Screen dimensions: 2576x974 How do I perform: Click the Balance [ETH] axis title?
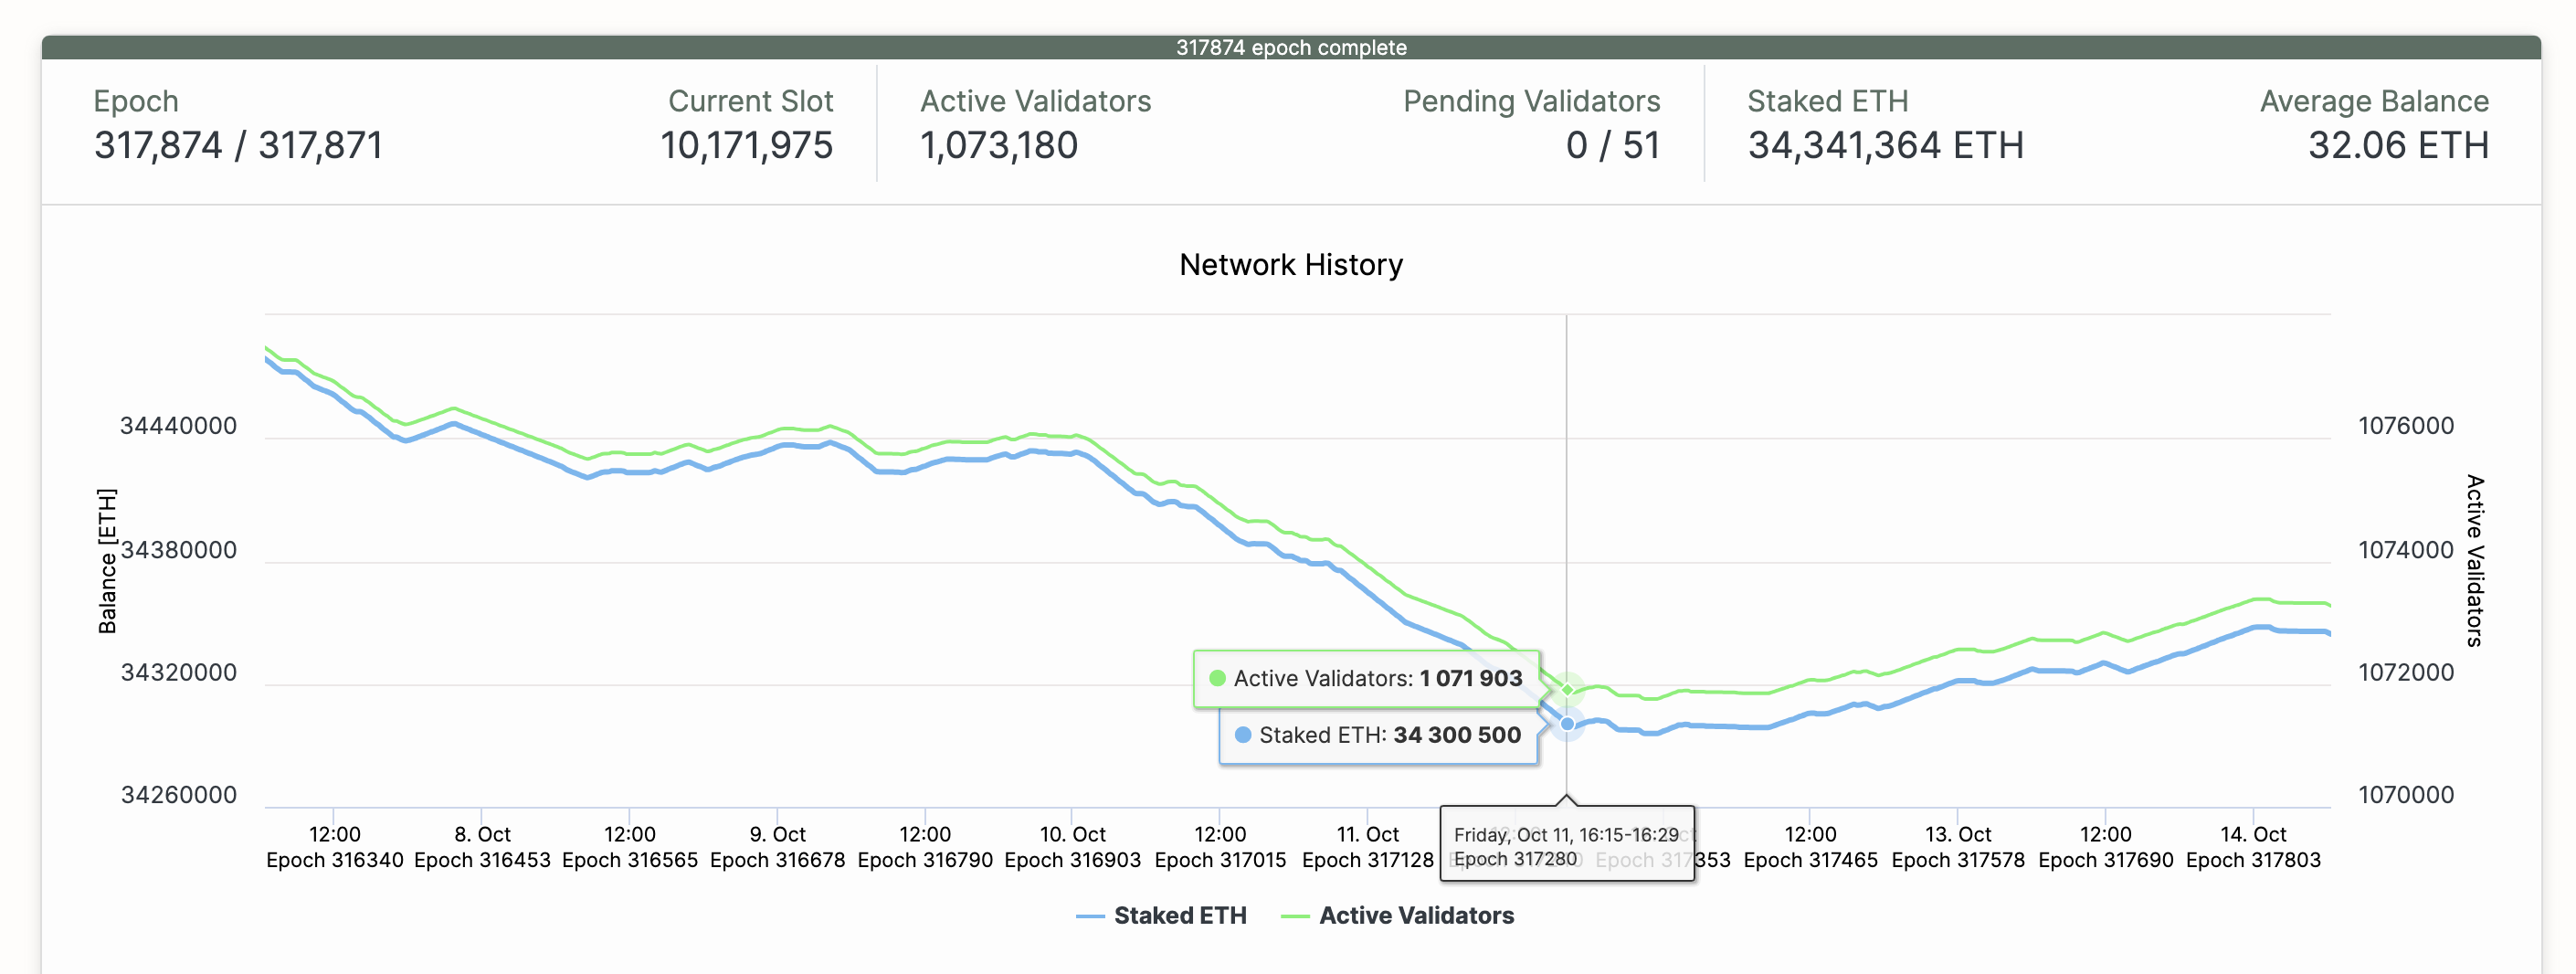click(x=107, y=561)
